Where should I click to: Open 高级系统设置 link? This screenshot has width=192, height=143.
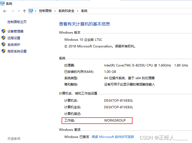(x=17, y=51)
